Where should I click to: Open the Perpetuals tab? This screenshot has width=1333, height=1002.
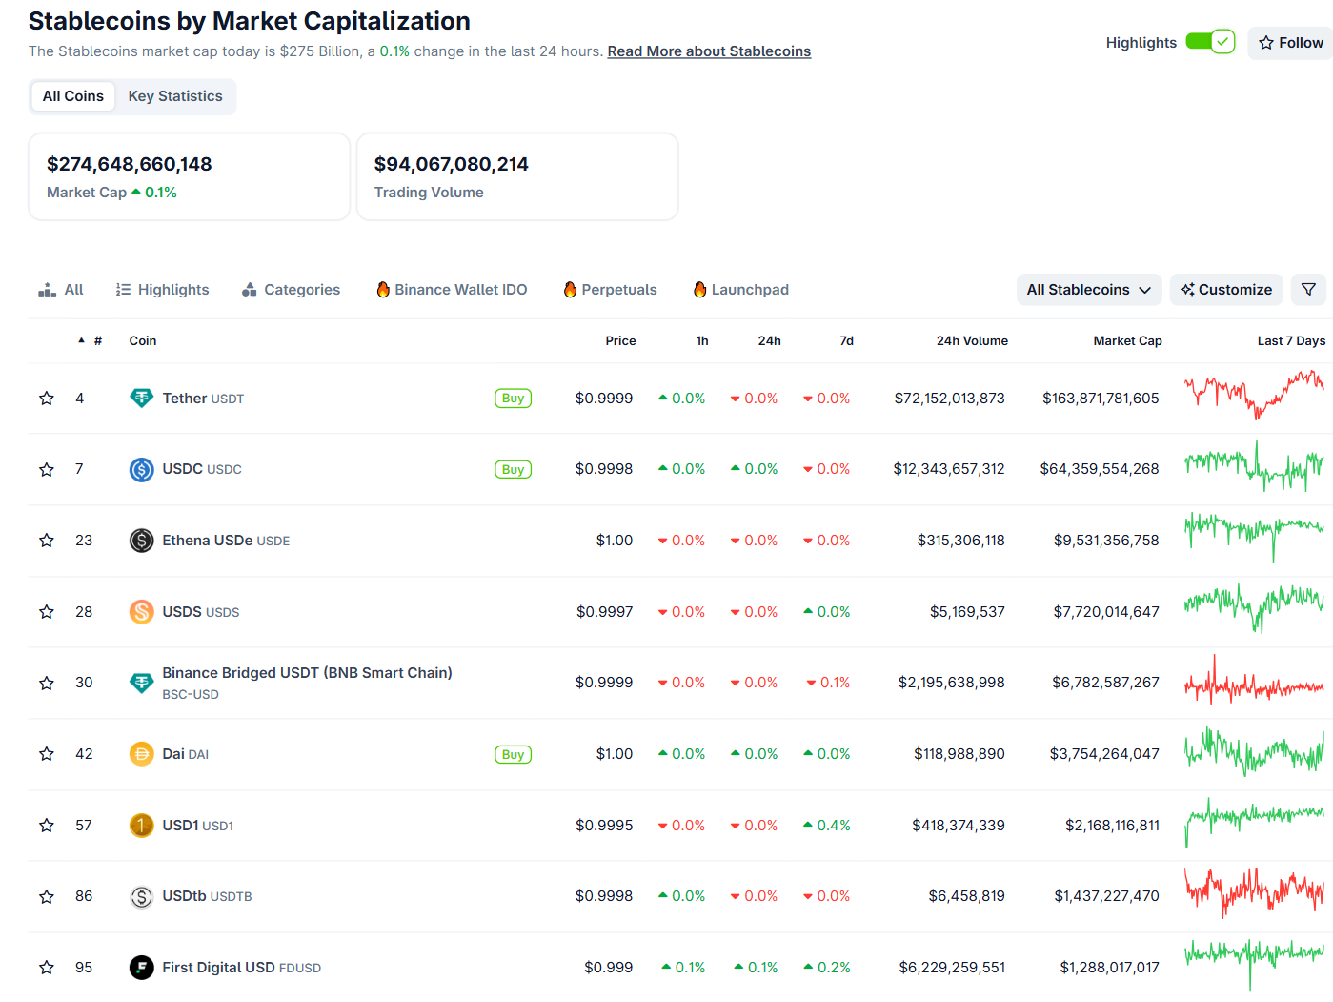[610, 290]
